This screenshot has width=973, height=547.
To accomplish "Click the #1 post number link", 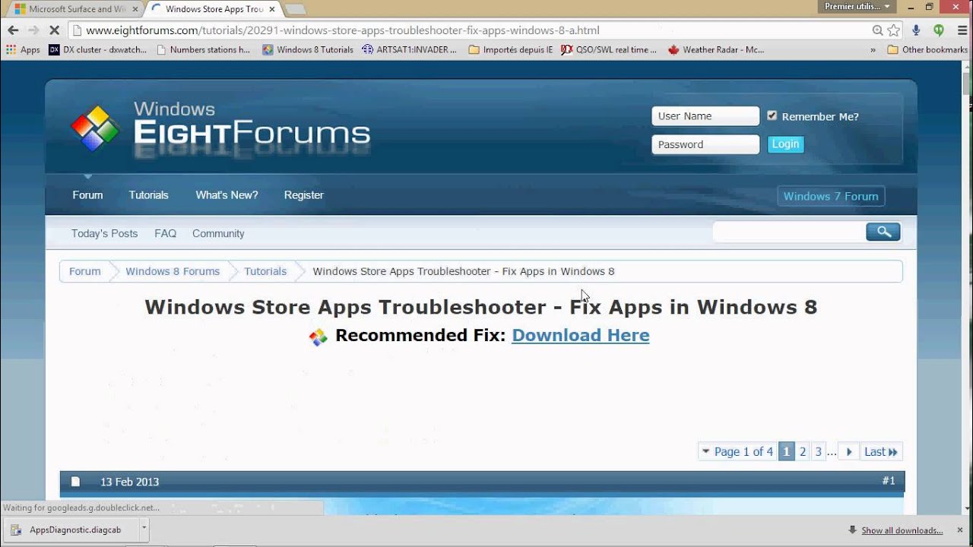I will point(889,480).
